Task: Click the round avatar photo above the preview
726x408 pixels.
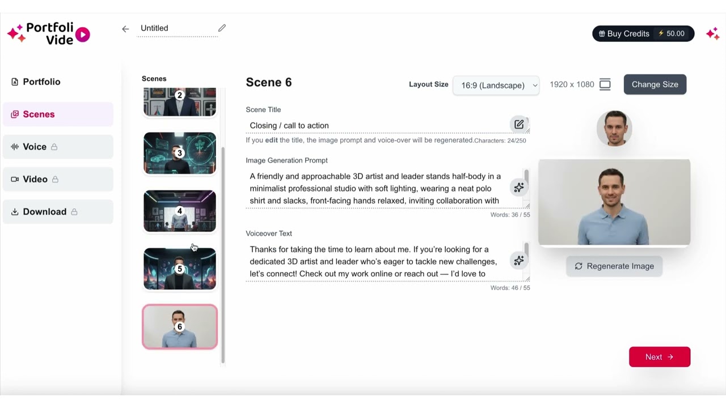Action: (614, 128)
